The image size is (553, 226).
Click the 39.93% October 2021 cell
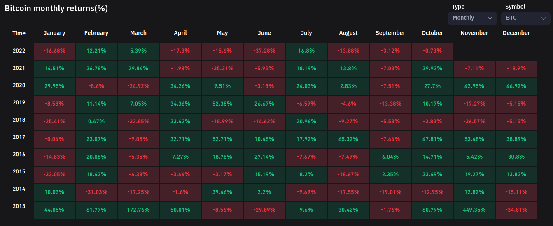click(x=432, y=69)
